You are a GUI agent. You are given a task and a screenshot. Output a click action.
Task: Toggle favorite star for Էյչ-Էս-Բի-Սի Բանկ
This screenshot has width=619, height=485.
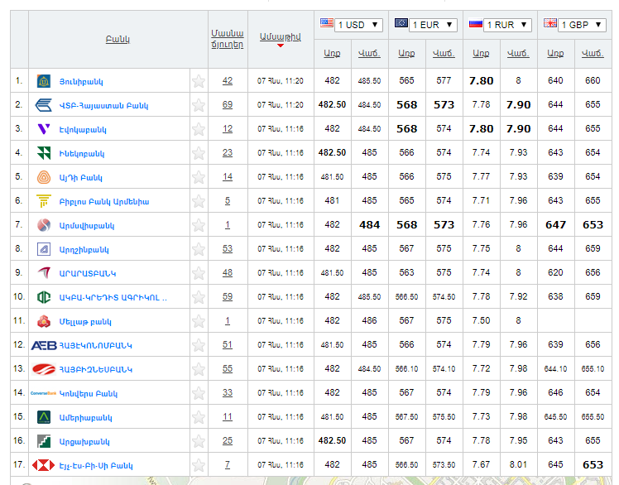coord(199,465)
